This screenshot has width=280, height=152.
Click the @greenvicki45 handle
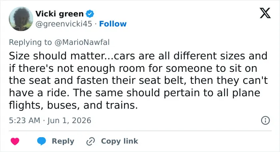coord(64,24)
